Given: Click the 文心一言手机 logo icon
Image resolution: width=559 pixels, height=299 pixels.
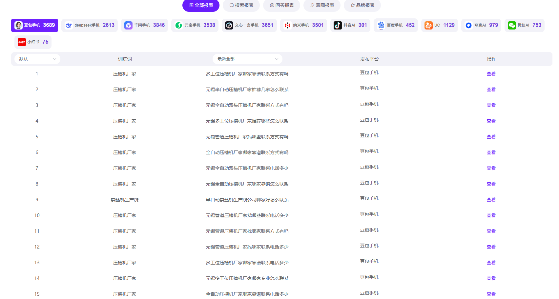Looking at the screenshot, I should click(x=229, y=25).
